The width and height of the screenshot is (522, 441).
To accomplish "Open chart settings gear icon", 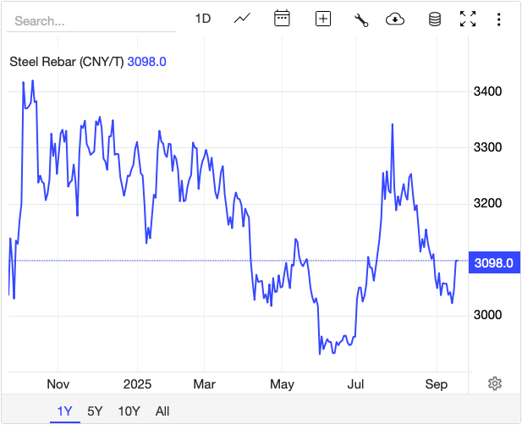I will (495, 383).
